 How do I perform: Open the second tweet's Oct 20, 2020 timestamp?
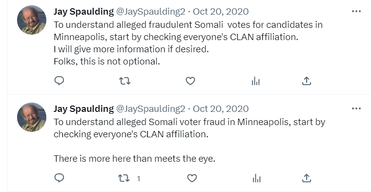tap(221, 109)
